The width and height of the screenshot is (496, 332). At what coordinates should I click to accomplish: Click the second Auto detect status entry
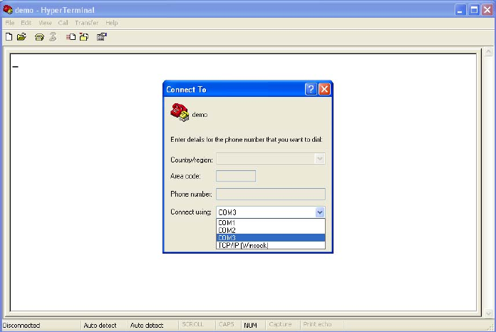click(147, 325)
